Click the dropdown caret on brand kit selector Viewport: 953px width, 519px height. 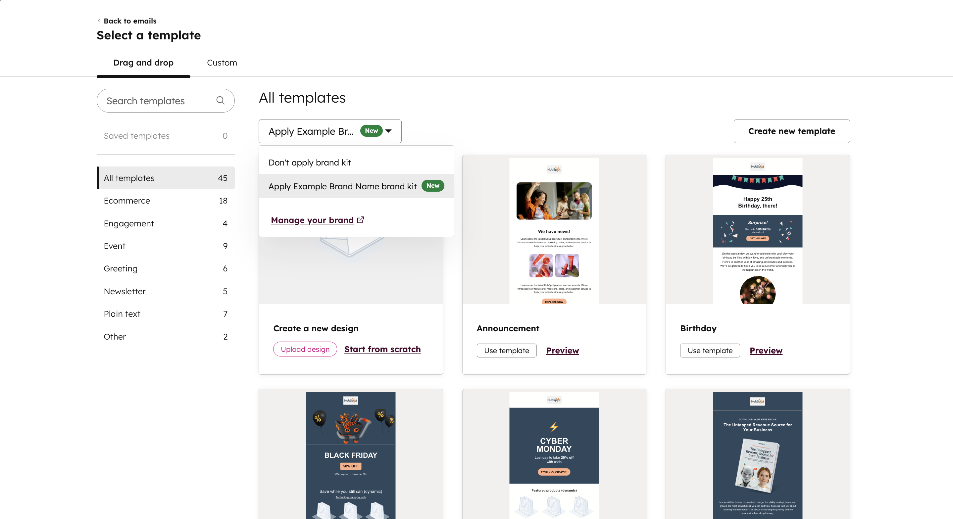point(388,131)
